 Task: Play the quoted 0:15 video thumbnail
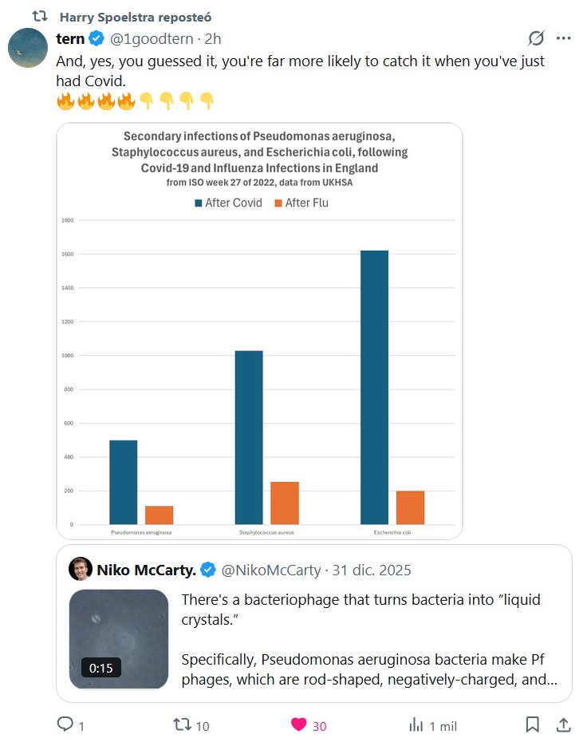pyautogui.click(x=119, y=639)
